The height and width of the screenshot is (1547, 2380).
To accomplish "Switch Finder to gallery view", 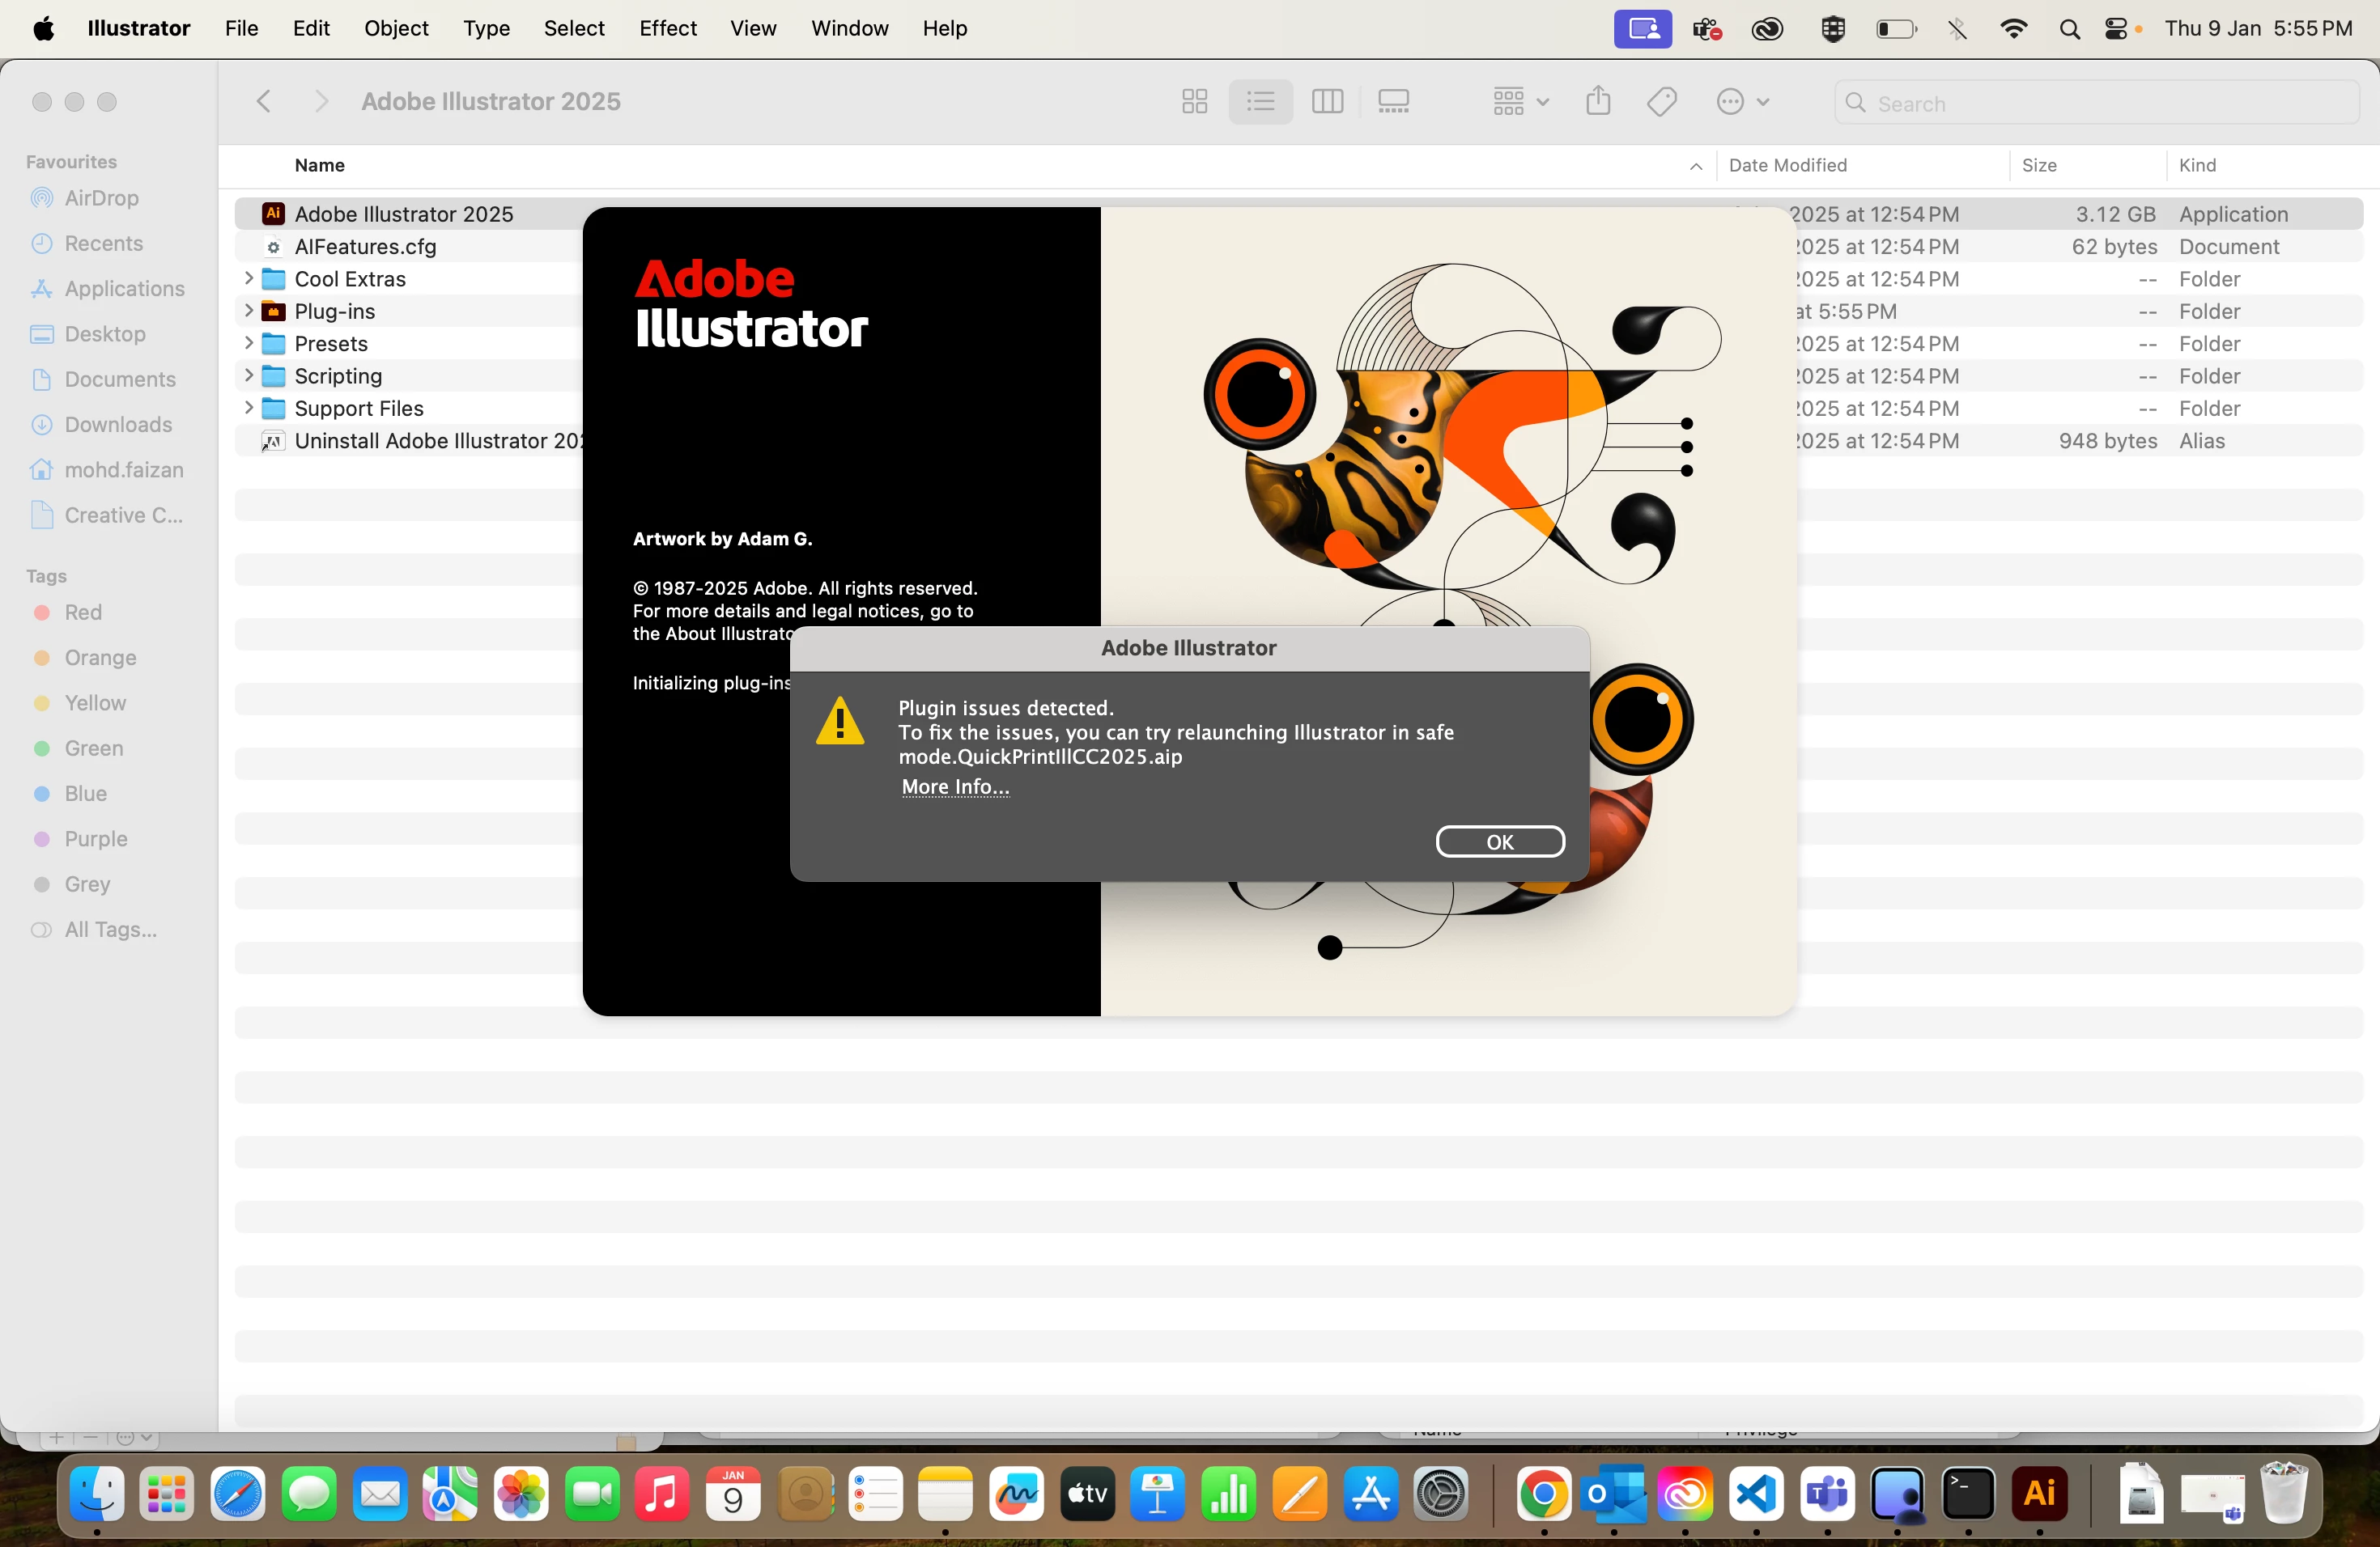I will [x=1393, y=102].
